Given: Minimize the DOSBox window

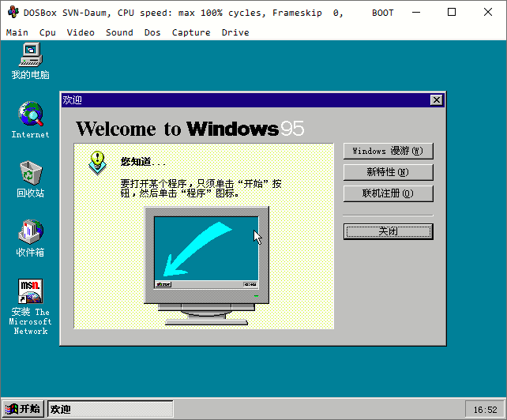Looking at the screenshot, I should pos(416,13).
